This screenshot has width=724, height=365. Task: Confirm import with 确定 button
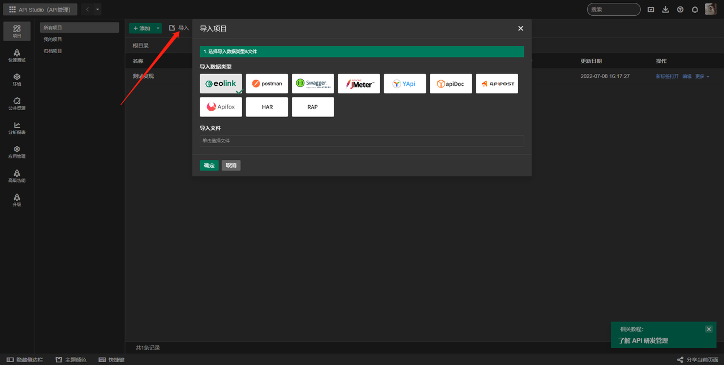coord(209,166)
